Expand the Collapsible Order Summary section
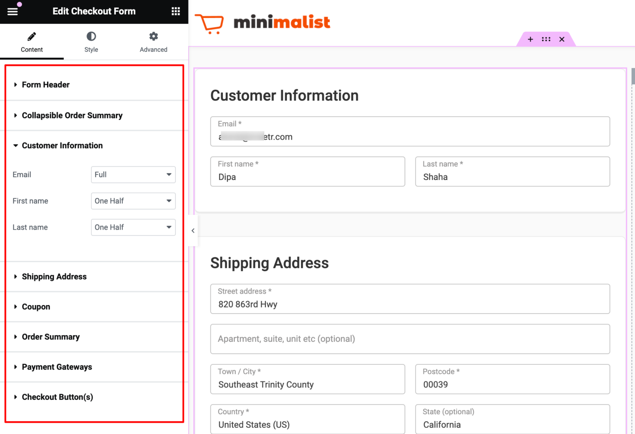 click(72, 115)
